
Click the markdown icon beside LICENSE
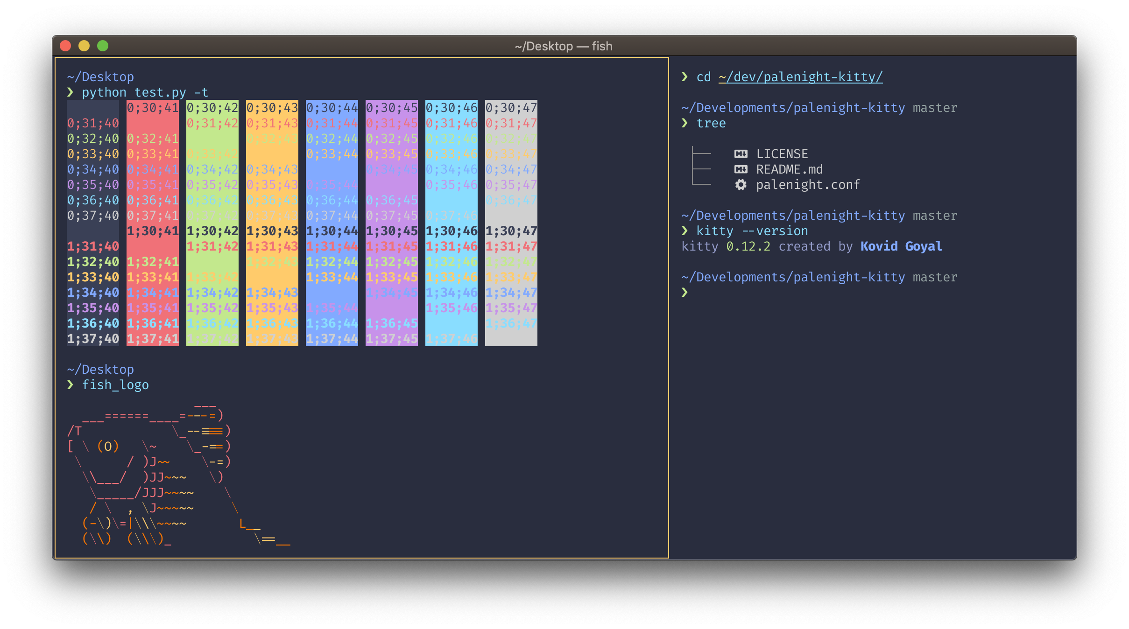click(741, 154)
